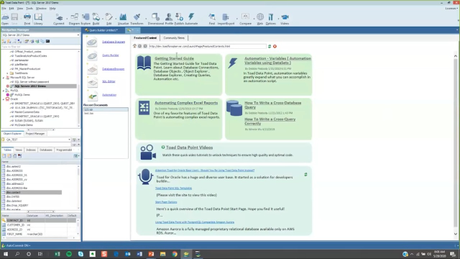Open the Getting Started Guide link
The width and height of the screenshot is (460, 259).
coord(174,58)
